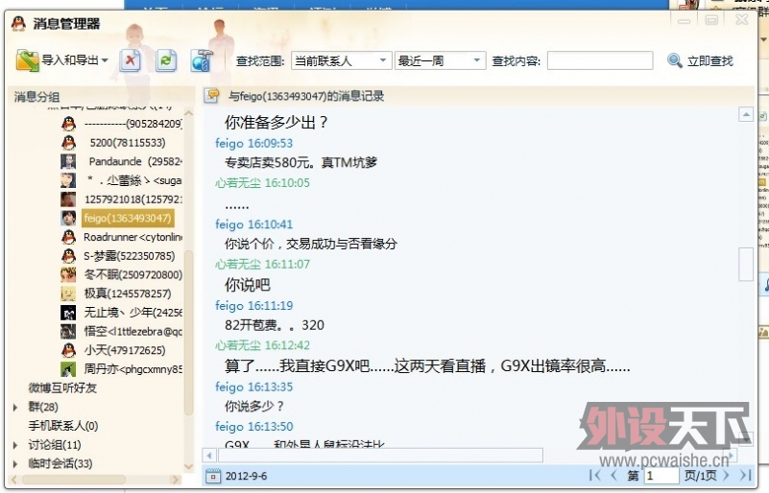Open the time range dropdown 最近一周
Screen dimensions: 769x493
[440, 60]
